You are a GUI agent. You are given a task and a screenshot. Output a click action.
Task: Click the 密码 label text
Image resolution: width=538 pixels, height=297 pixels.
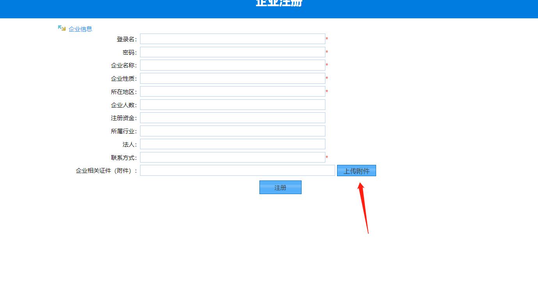[130, 52]
